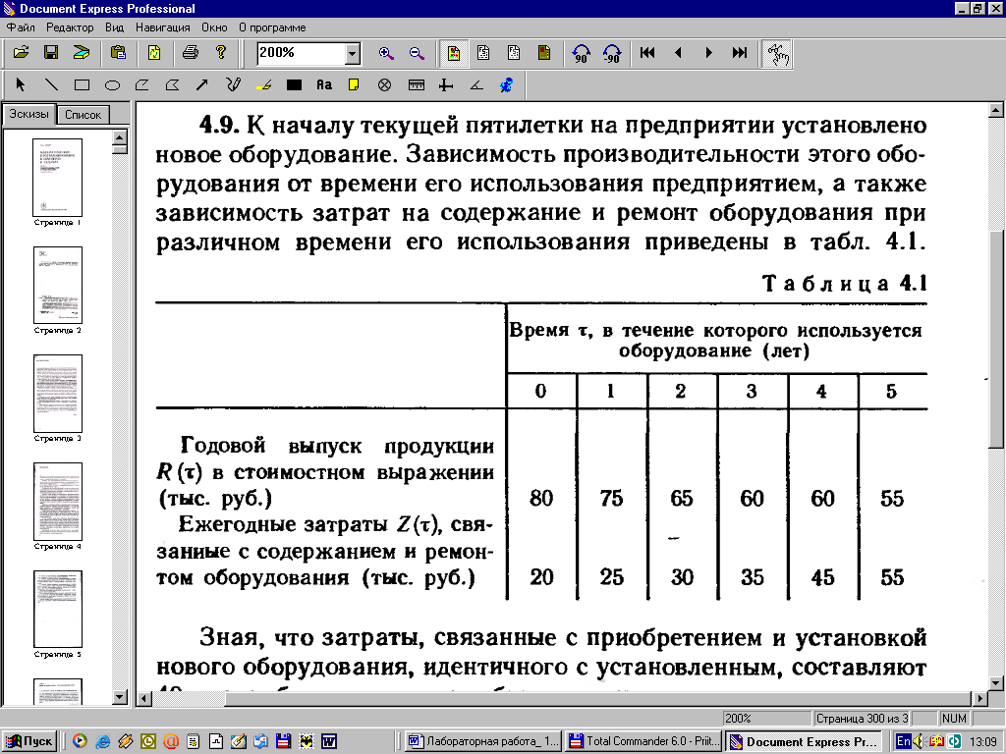
Task: Open the Вид menu
Action: tap(114, 27)
